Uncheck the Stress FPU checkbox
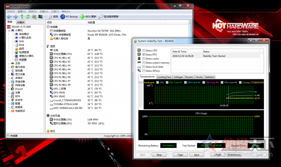Image resolution: width=281 pixels, height=167 pixels. coord(144,55)
